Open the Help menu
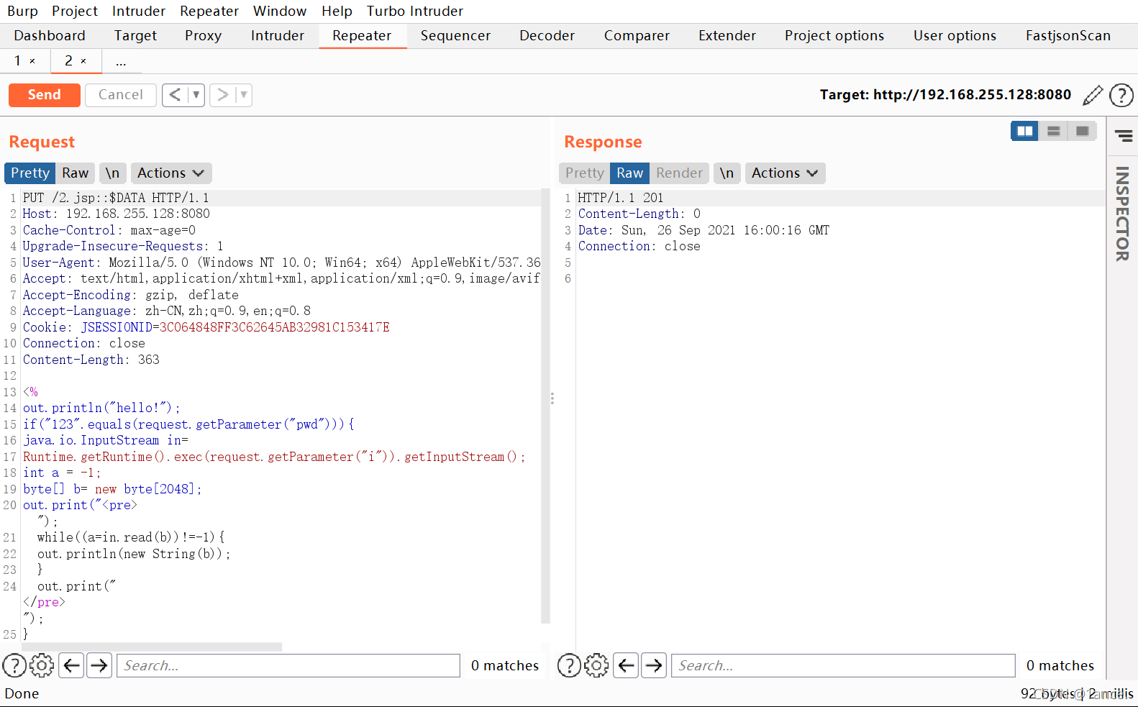This screenshot has height=707, width=1138. click(x=337, y=11)
